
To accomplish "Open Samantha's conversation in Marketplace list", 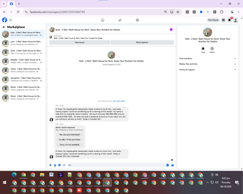I will point(23,79).
